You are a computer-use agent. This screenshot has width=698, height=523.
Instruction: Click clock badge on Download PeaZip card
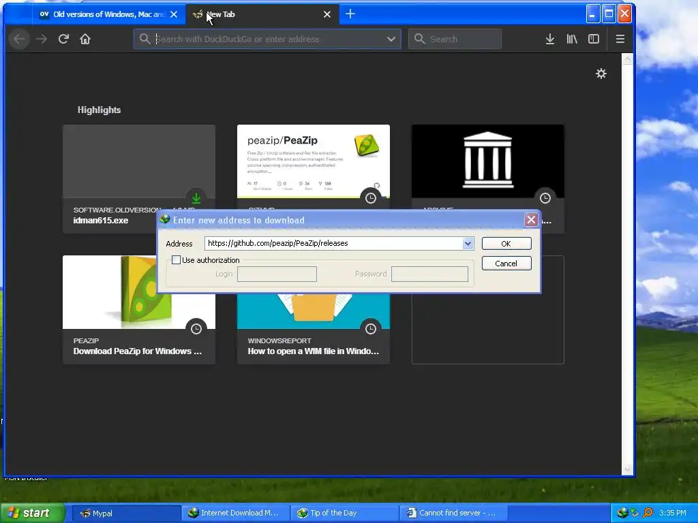tap(196, 329)
